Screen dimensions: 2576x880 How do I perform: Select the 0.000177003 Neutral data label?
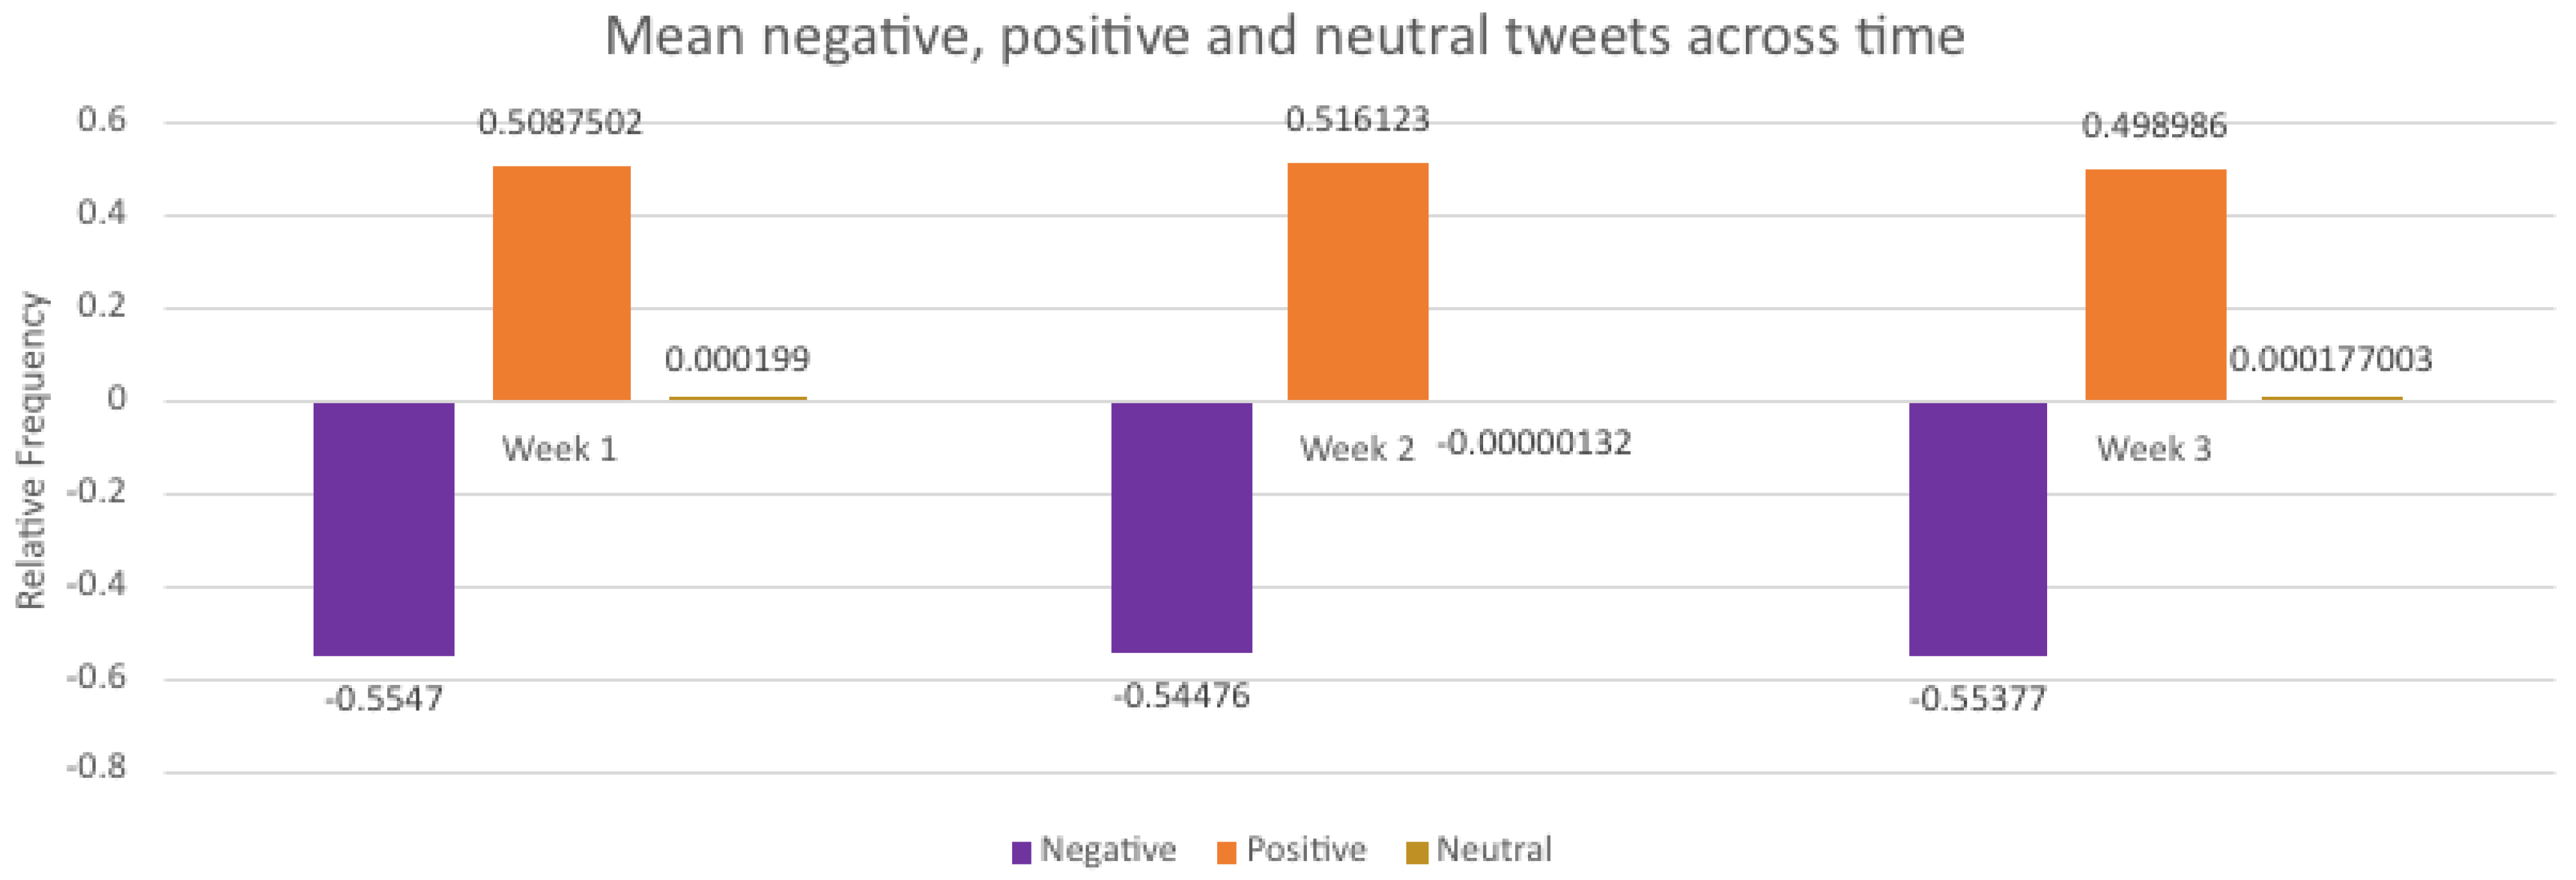click(2331, 359)
